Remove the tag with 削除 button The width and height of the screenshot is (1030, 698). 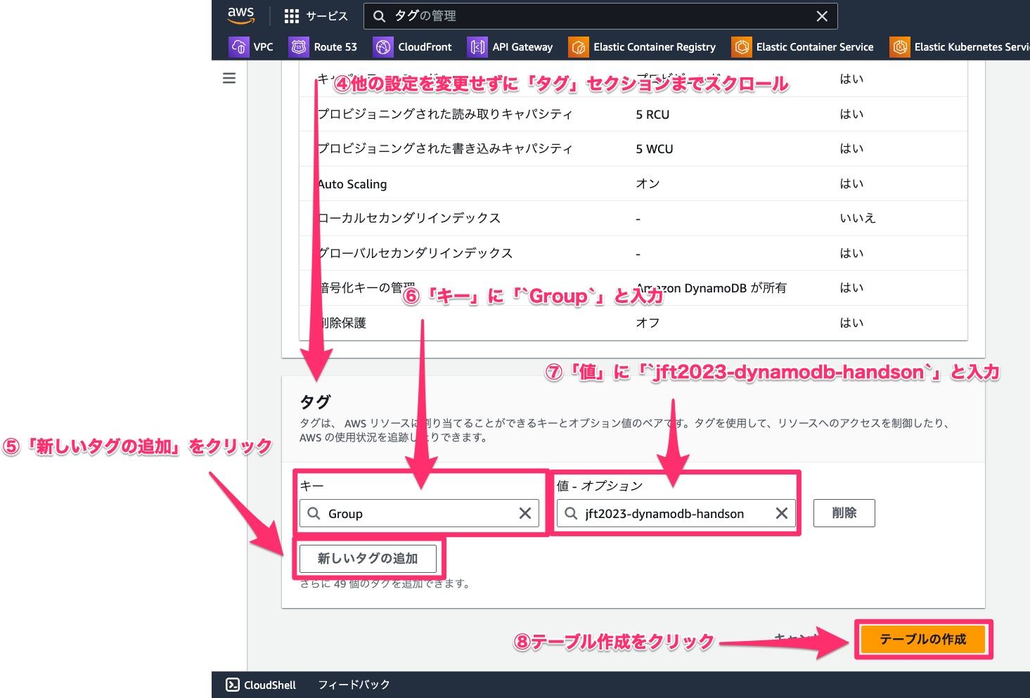pyautogui.click(x=844, y=513)
